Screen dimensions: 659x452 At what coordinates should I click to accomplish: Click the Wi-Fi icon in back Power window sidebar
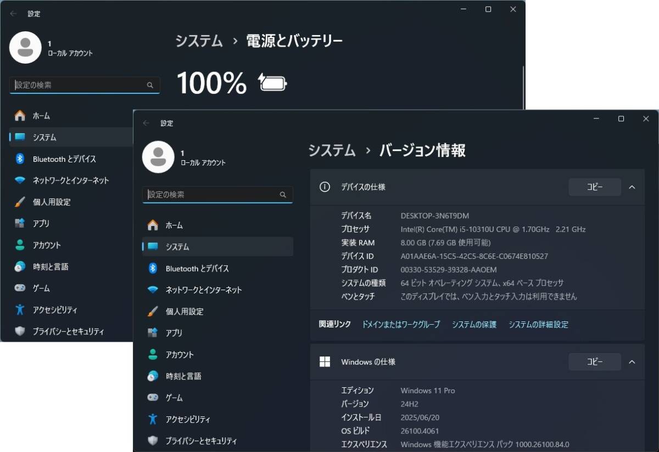20,180
